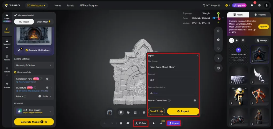Select the textured model preview render mode
This screenshot has width=273, height=129.
click(x=110, y=113)
